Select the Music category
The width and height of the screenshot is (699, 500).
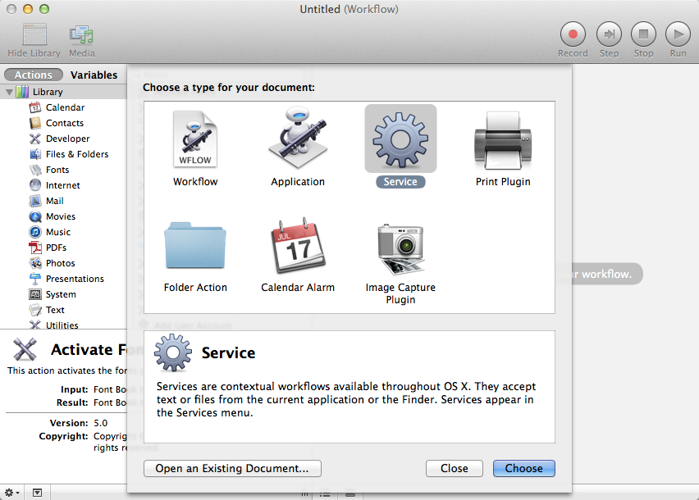click(58, 232)
